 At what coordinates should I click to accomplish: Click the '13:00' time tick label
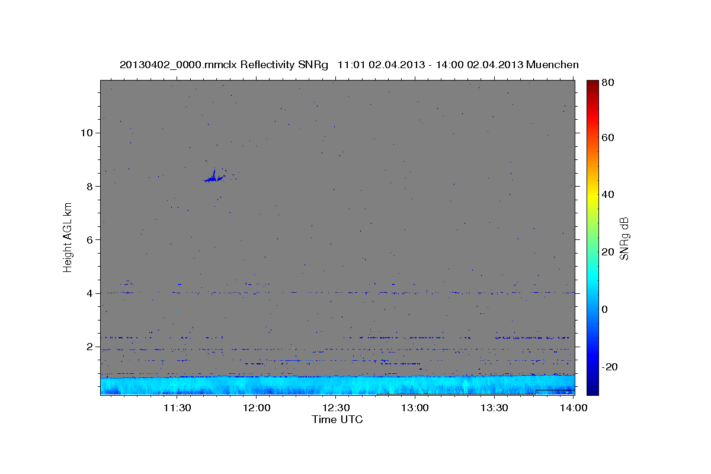[x=415, y=408]
